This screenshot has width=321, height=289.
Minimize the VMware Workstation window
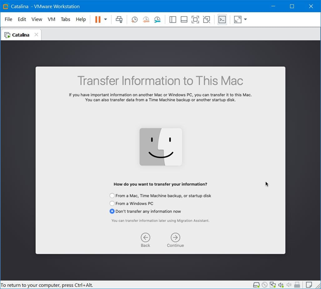[x=273, y=6]
